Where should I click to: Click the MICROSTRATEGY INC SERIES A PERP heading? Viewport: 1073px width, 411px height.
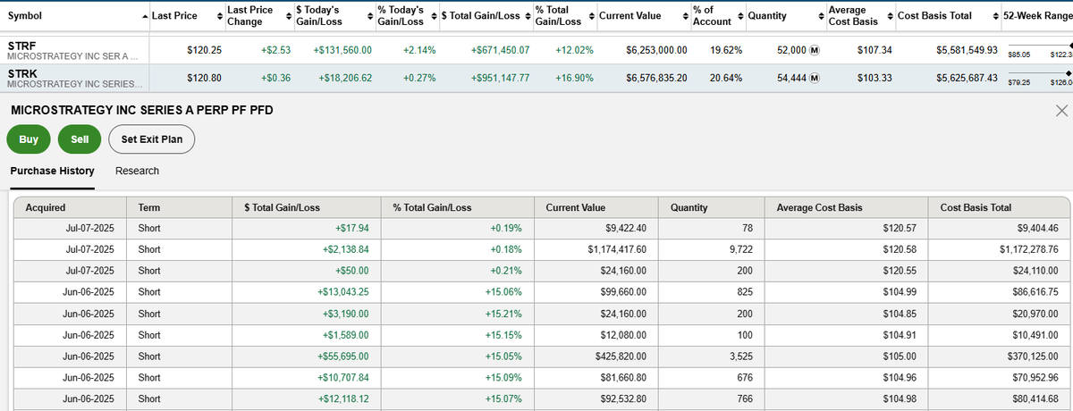pos(141,111)
